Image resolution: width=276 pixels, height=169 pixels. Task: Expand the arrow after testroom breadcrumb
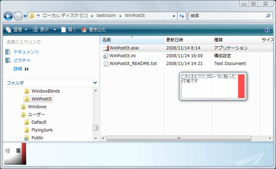pos(120,16)
